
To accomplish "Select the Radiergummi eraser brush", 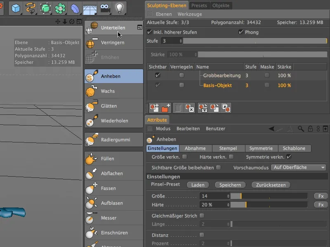I will [x=114, y=140].
